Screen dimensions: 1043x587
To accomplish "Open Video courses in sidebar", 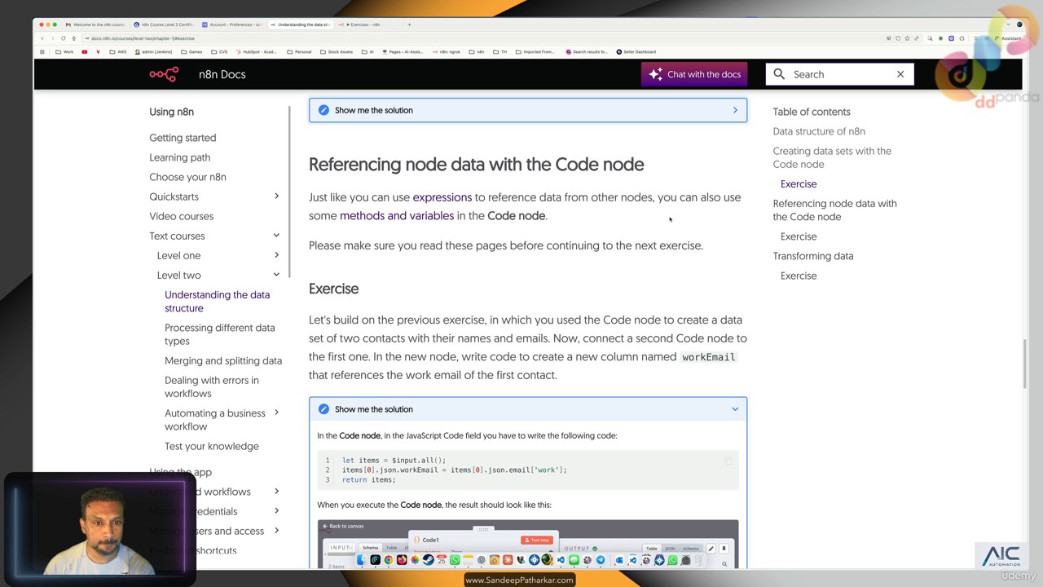I will point(182,216).
